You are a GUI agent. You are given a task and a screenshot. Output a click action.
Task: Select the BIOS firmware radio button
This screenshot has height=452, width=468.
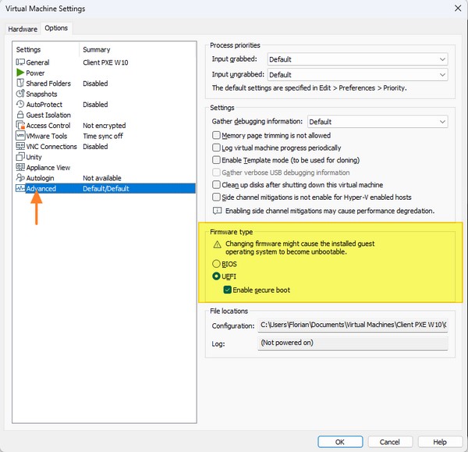pyautogui.click(x=216, y=264)
